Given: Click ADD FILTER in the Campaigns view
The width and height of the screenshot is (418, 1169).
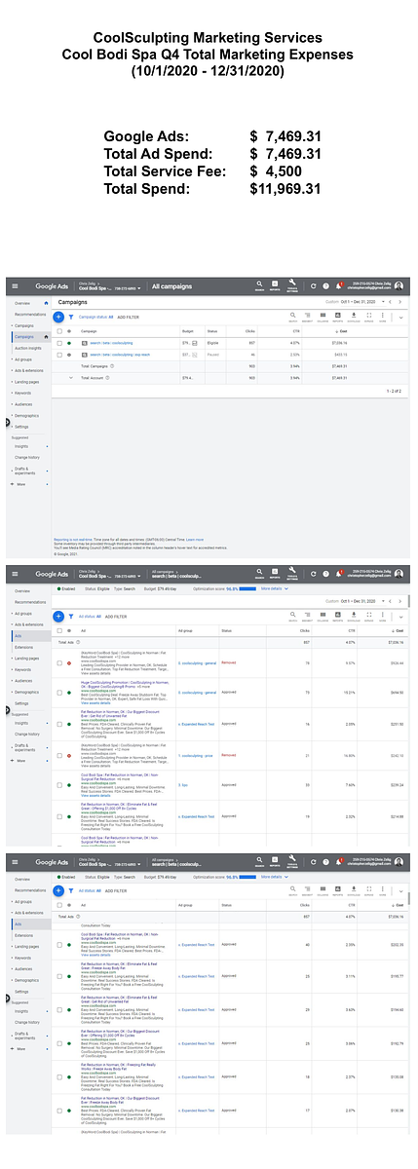Looking at the screenshot, I should tap(126, 317).
